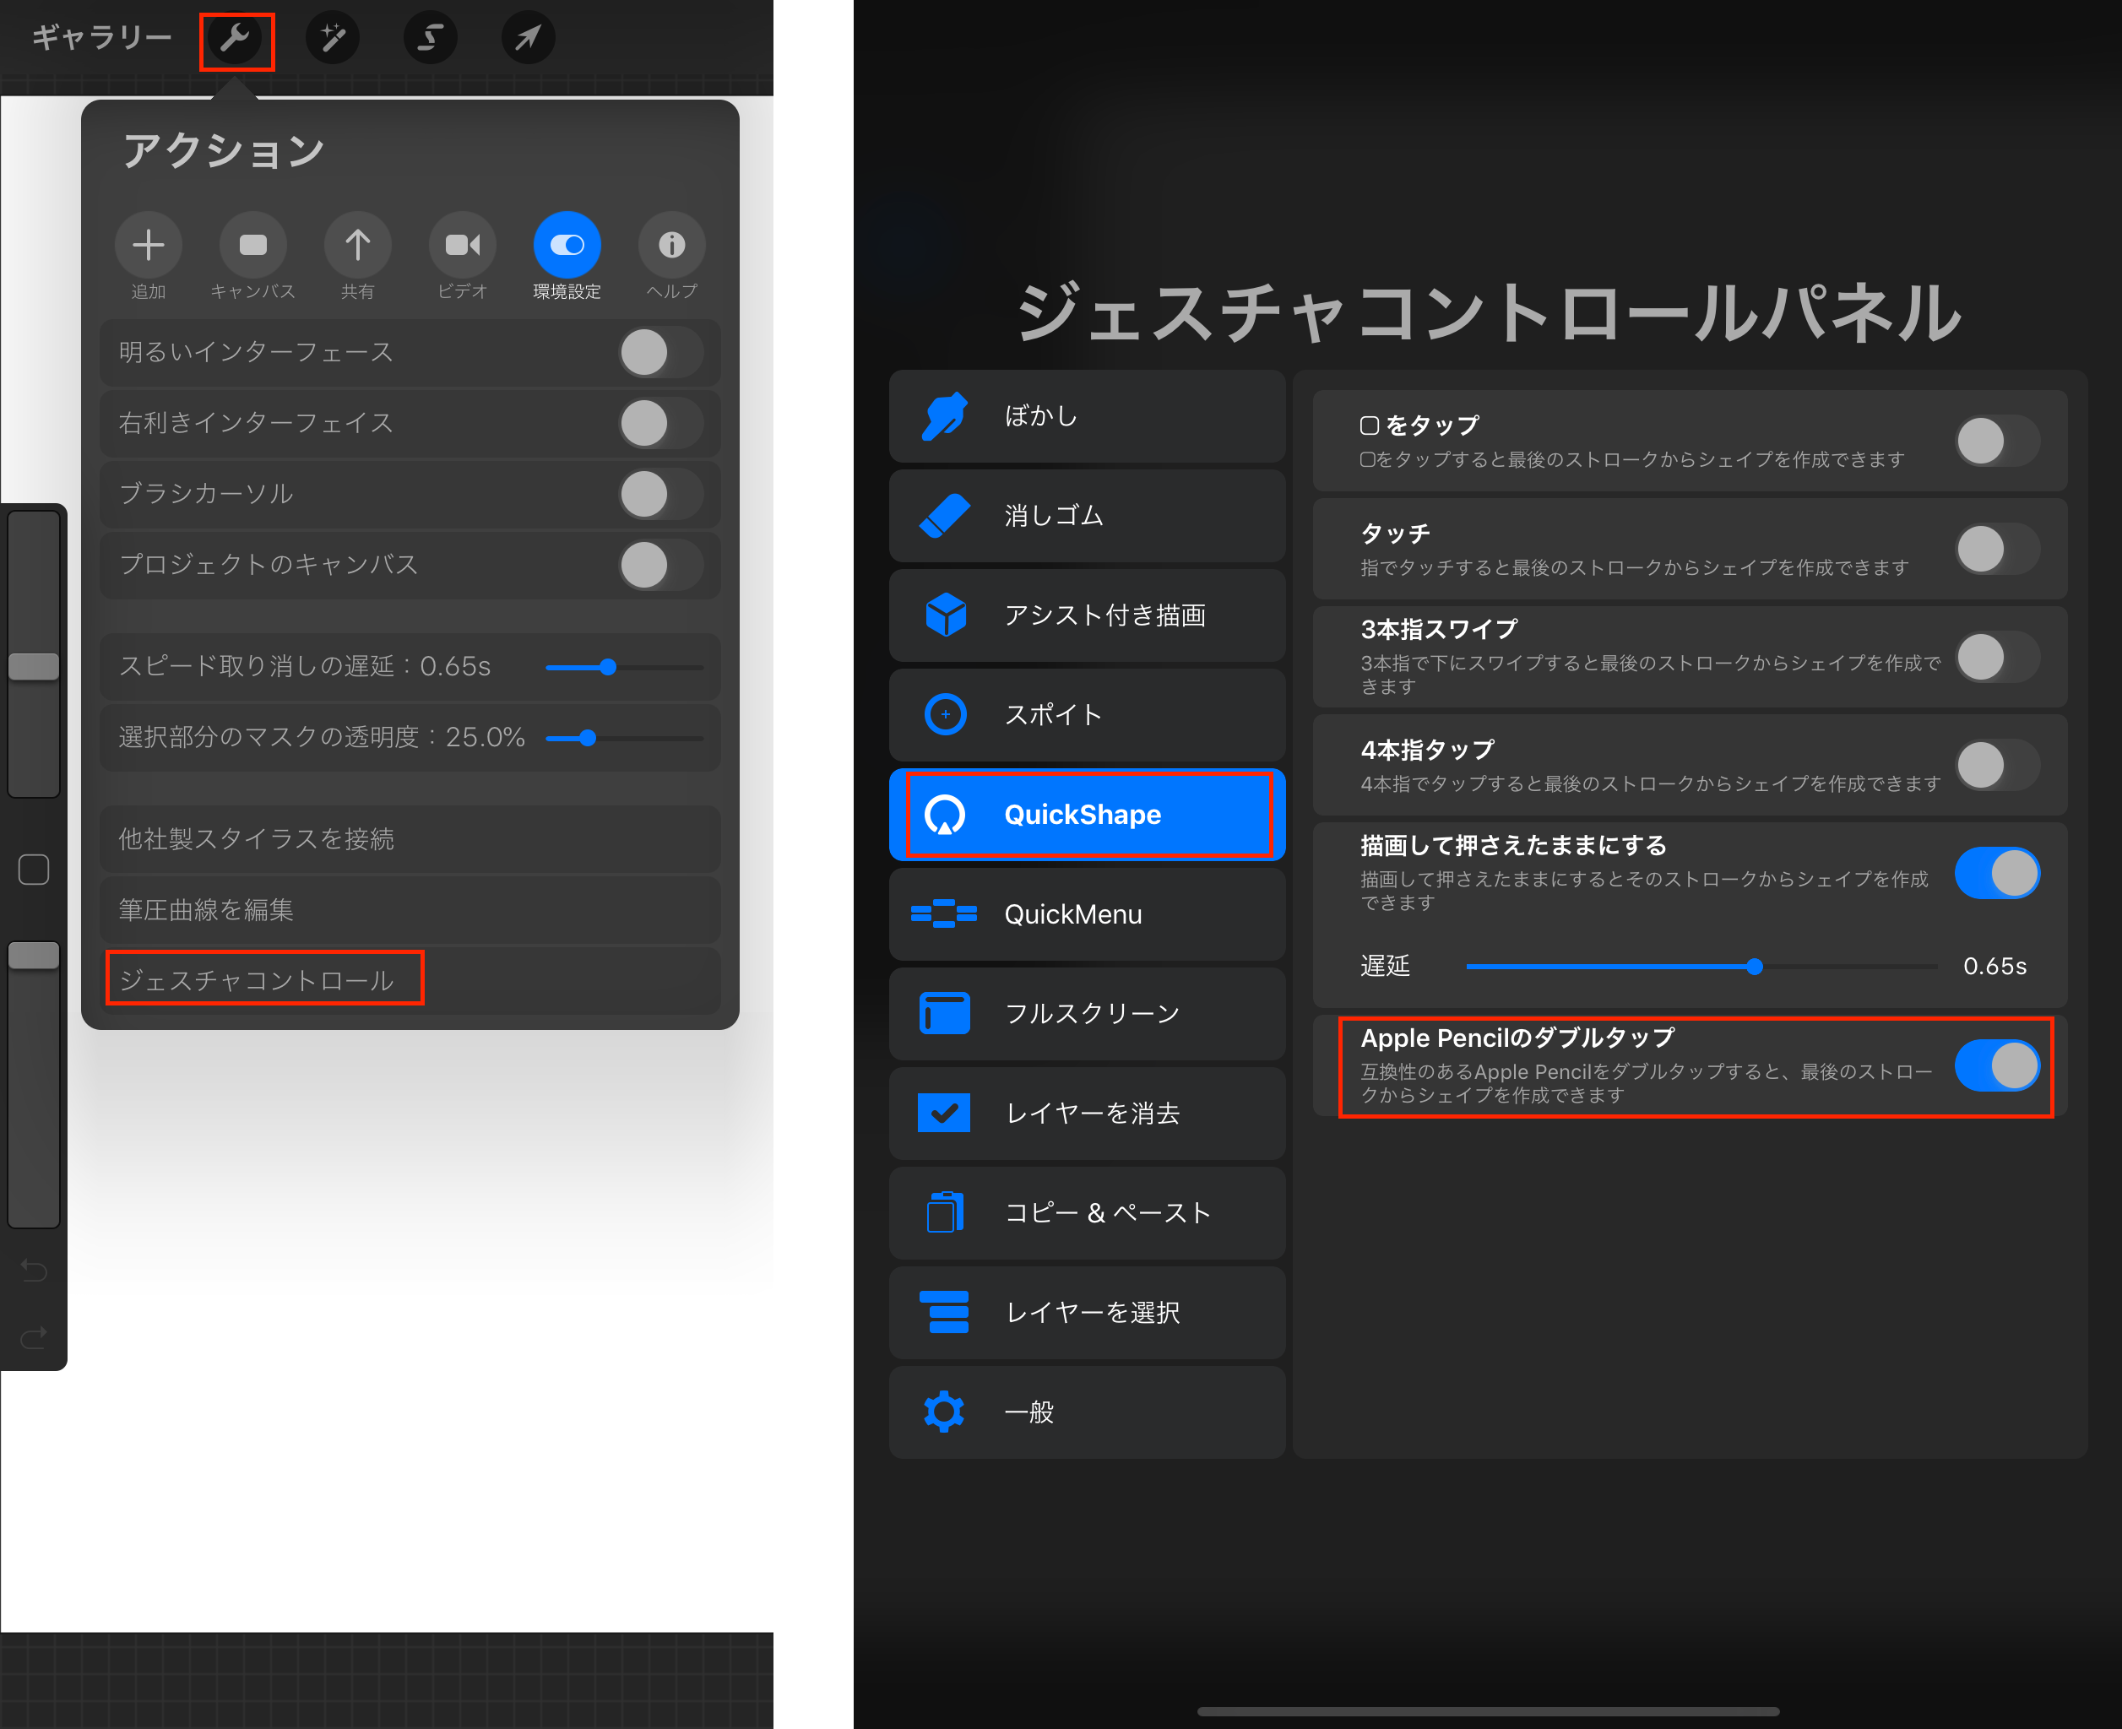
Task: Tap the magic wand Adjustments icon
Action: [x=332, y=39]
